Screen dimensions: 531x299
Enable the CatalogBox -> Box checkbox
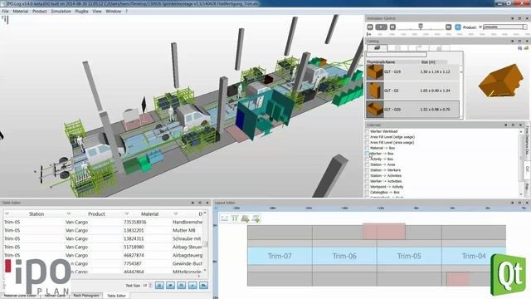pos(367,192)
